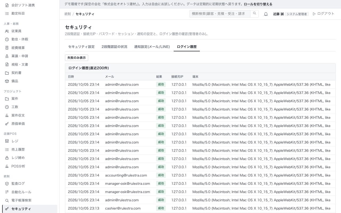Click 日時 column header

pyautogui.click(x=71, y=77)
